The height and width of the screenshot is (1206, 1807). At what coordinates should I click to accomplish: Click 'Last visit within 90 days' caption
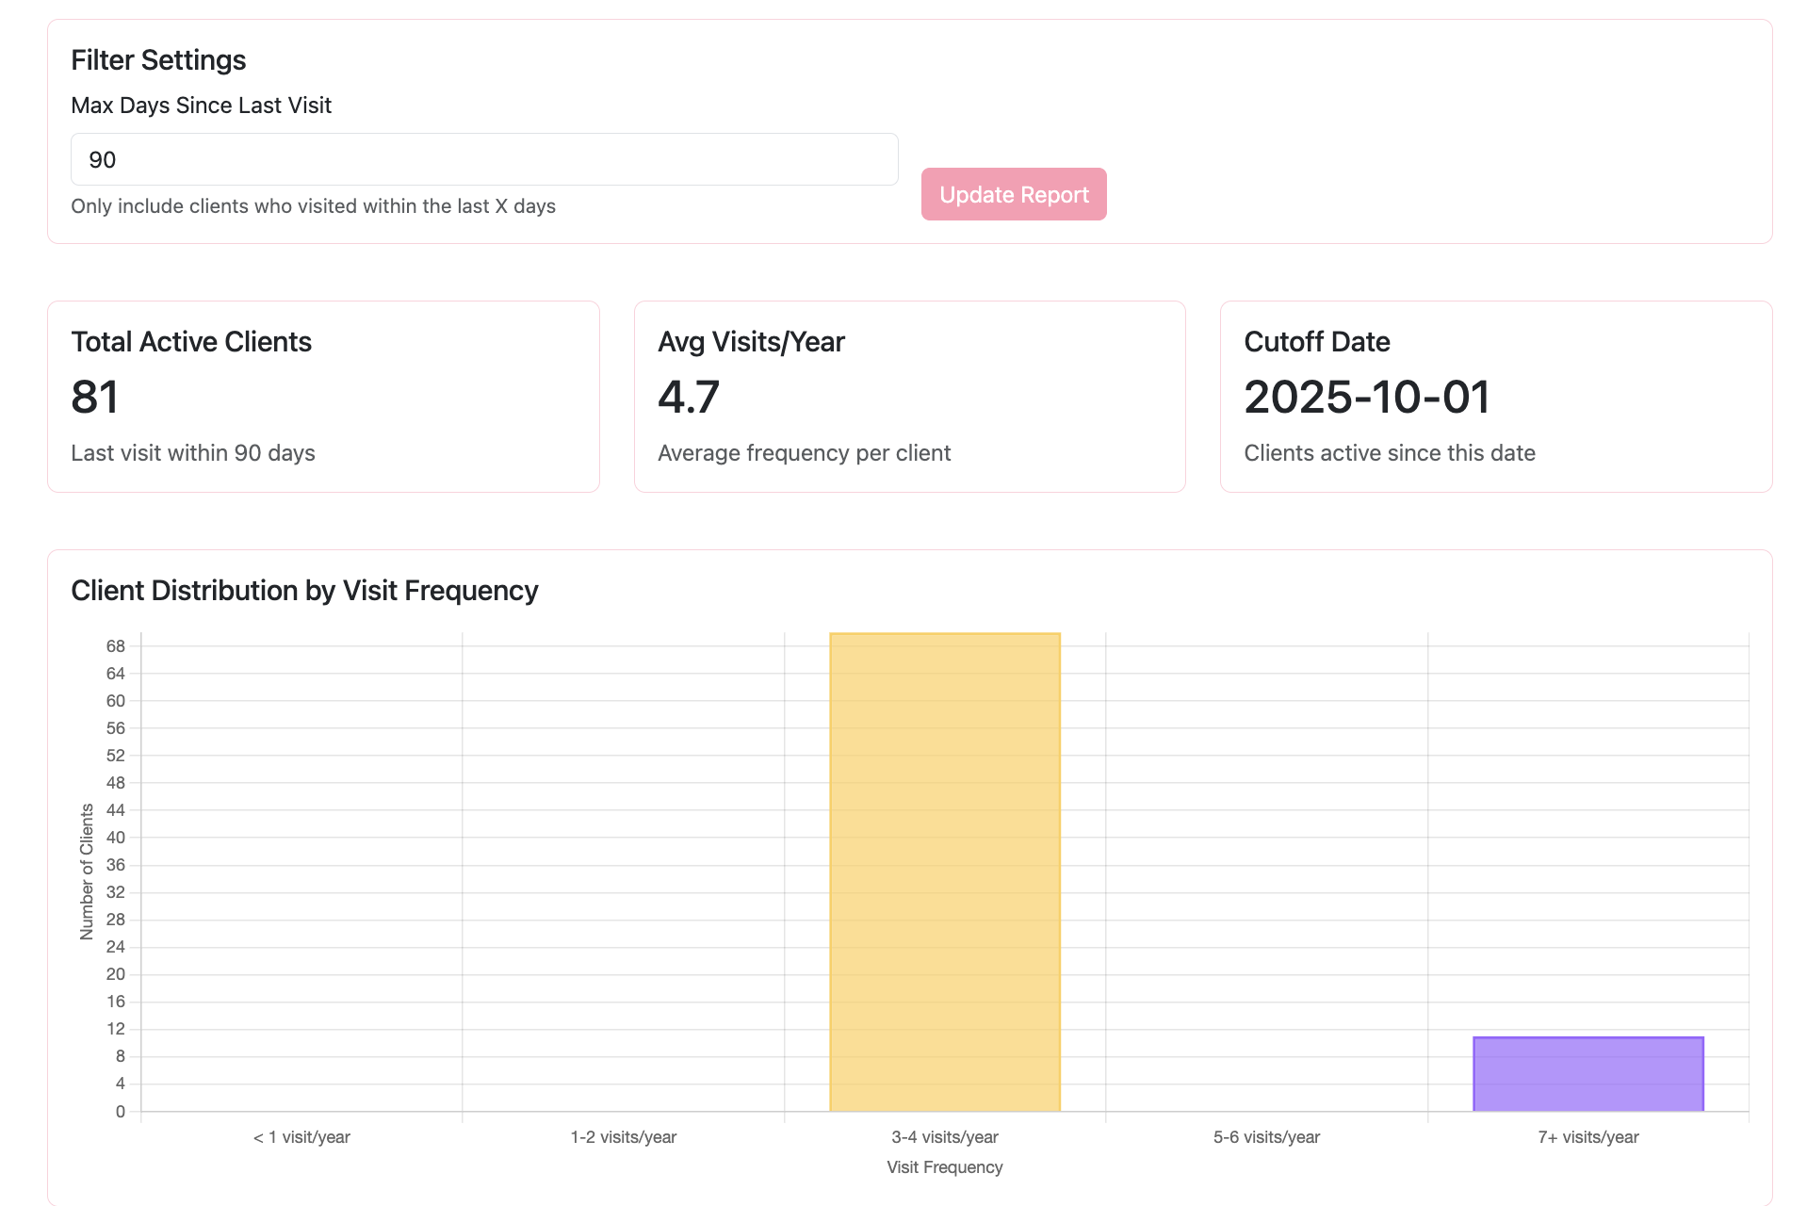coord(193,453)
